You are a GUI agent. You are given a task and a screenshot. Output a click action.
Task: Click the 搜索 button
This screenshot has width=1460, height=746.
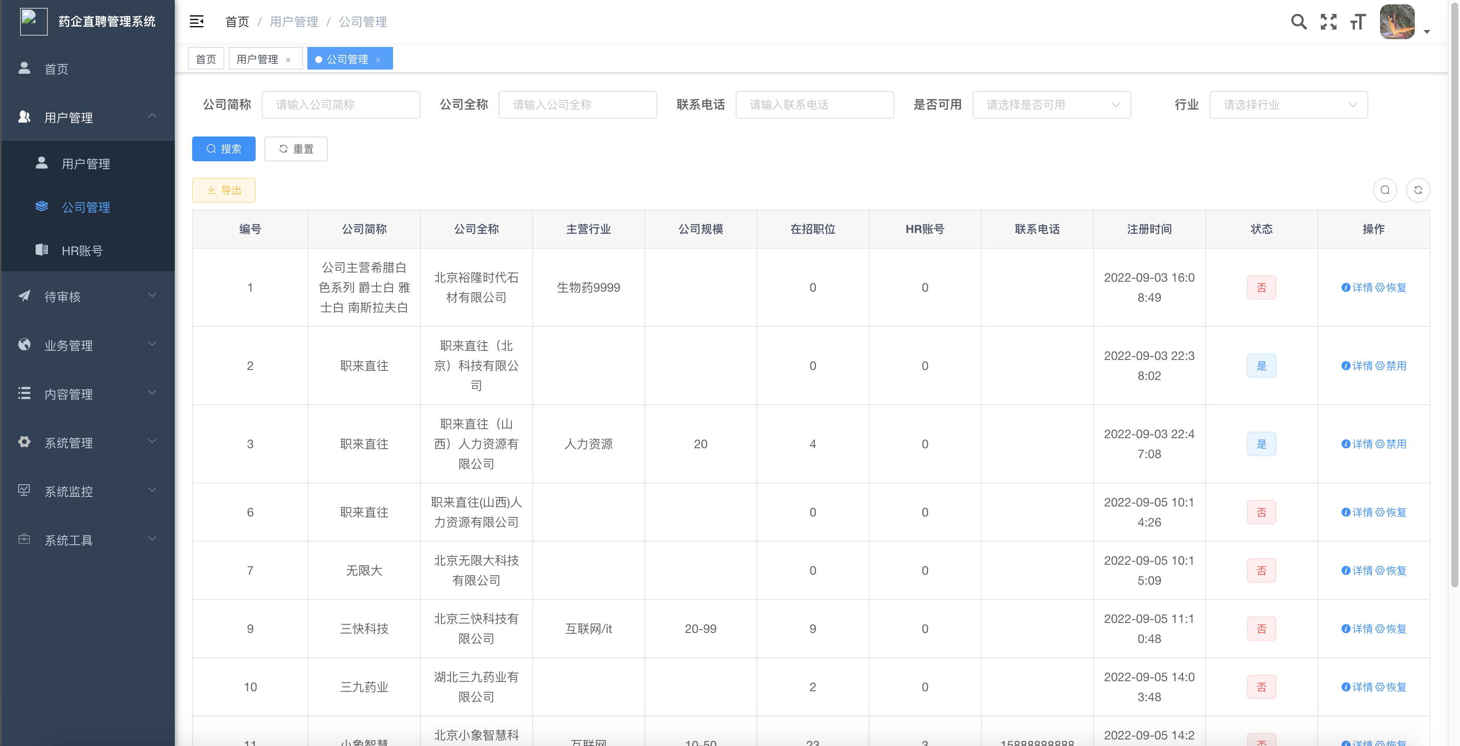[x=224, y=149]
